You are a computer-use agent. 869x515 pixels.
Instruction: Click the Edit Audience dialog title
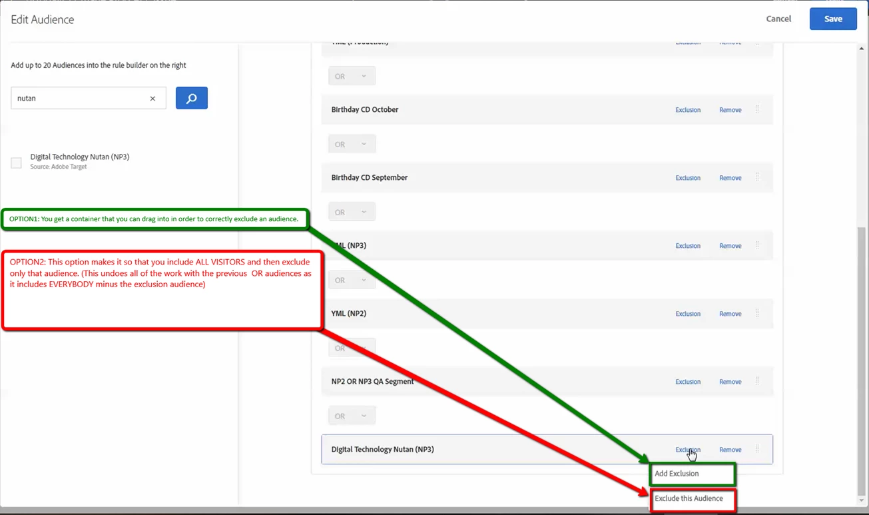click(43, 19)
